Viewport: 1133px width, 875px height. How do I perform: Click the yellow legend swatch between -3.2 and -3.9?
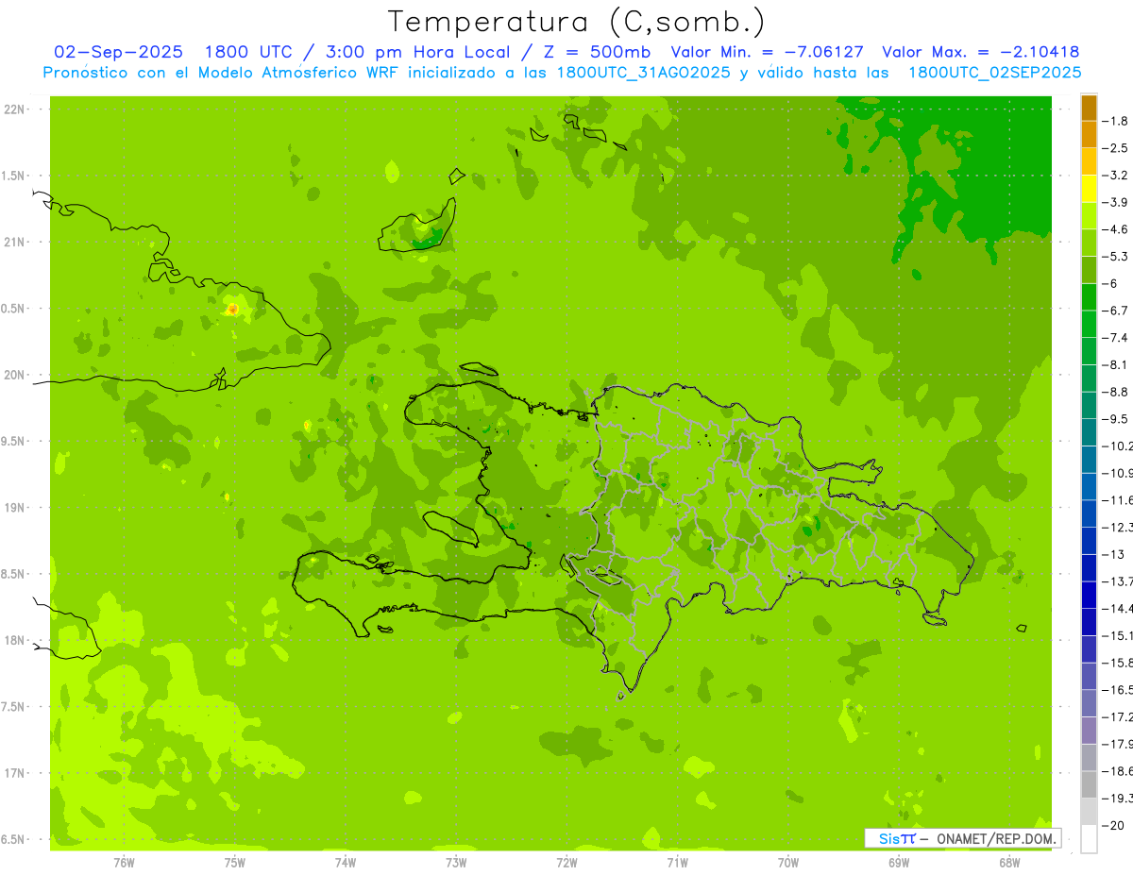pos(1089,189)
